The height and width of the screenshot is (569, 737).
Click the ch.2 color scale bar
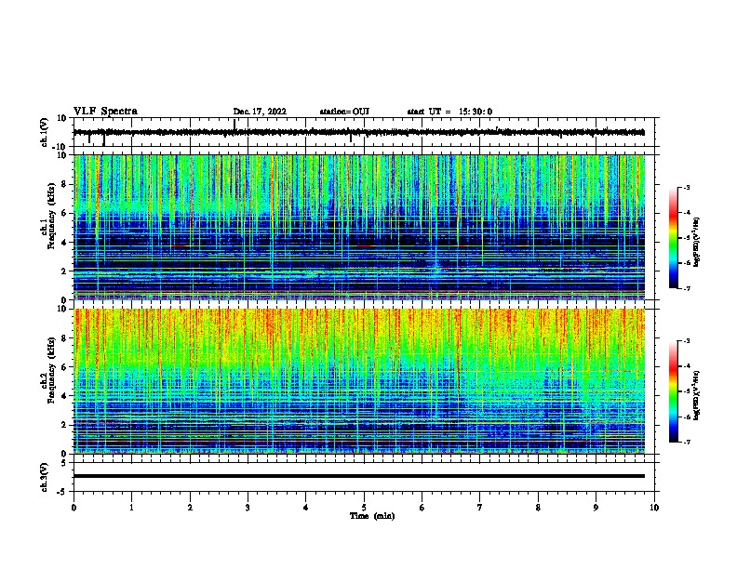674,391
